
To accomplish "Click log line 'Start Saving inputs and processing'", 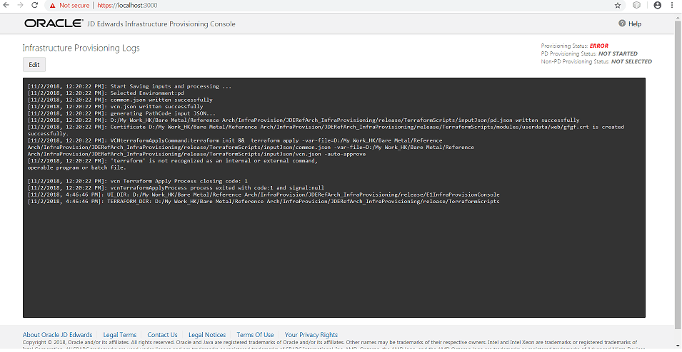I will (129, 86).
